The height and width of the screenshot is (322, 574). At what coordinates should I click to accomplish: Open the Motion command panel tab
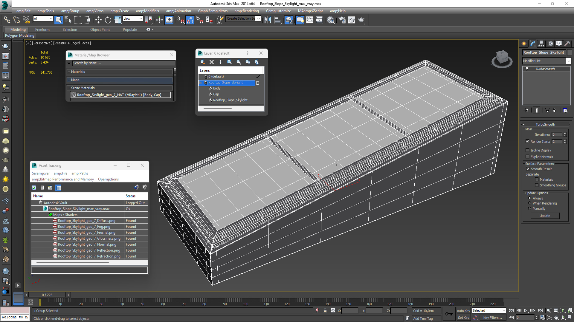pos(550,44)
